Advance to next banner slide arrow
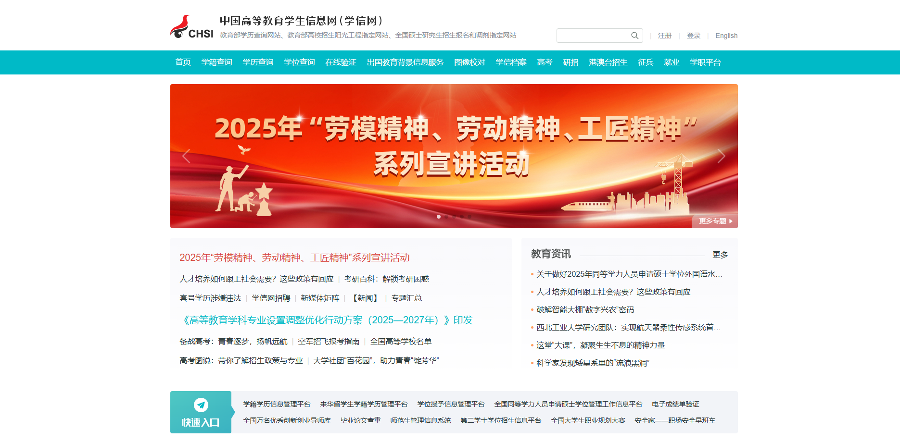Image resolution: width=900 pixels, height=442 pixels. coord(721,156)
